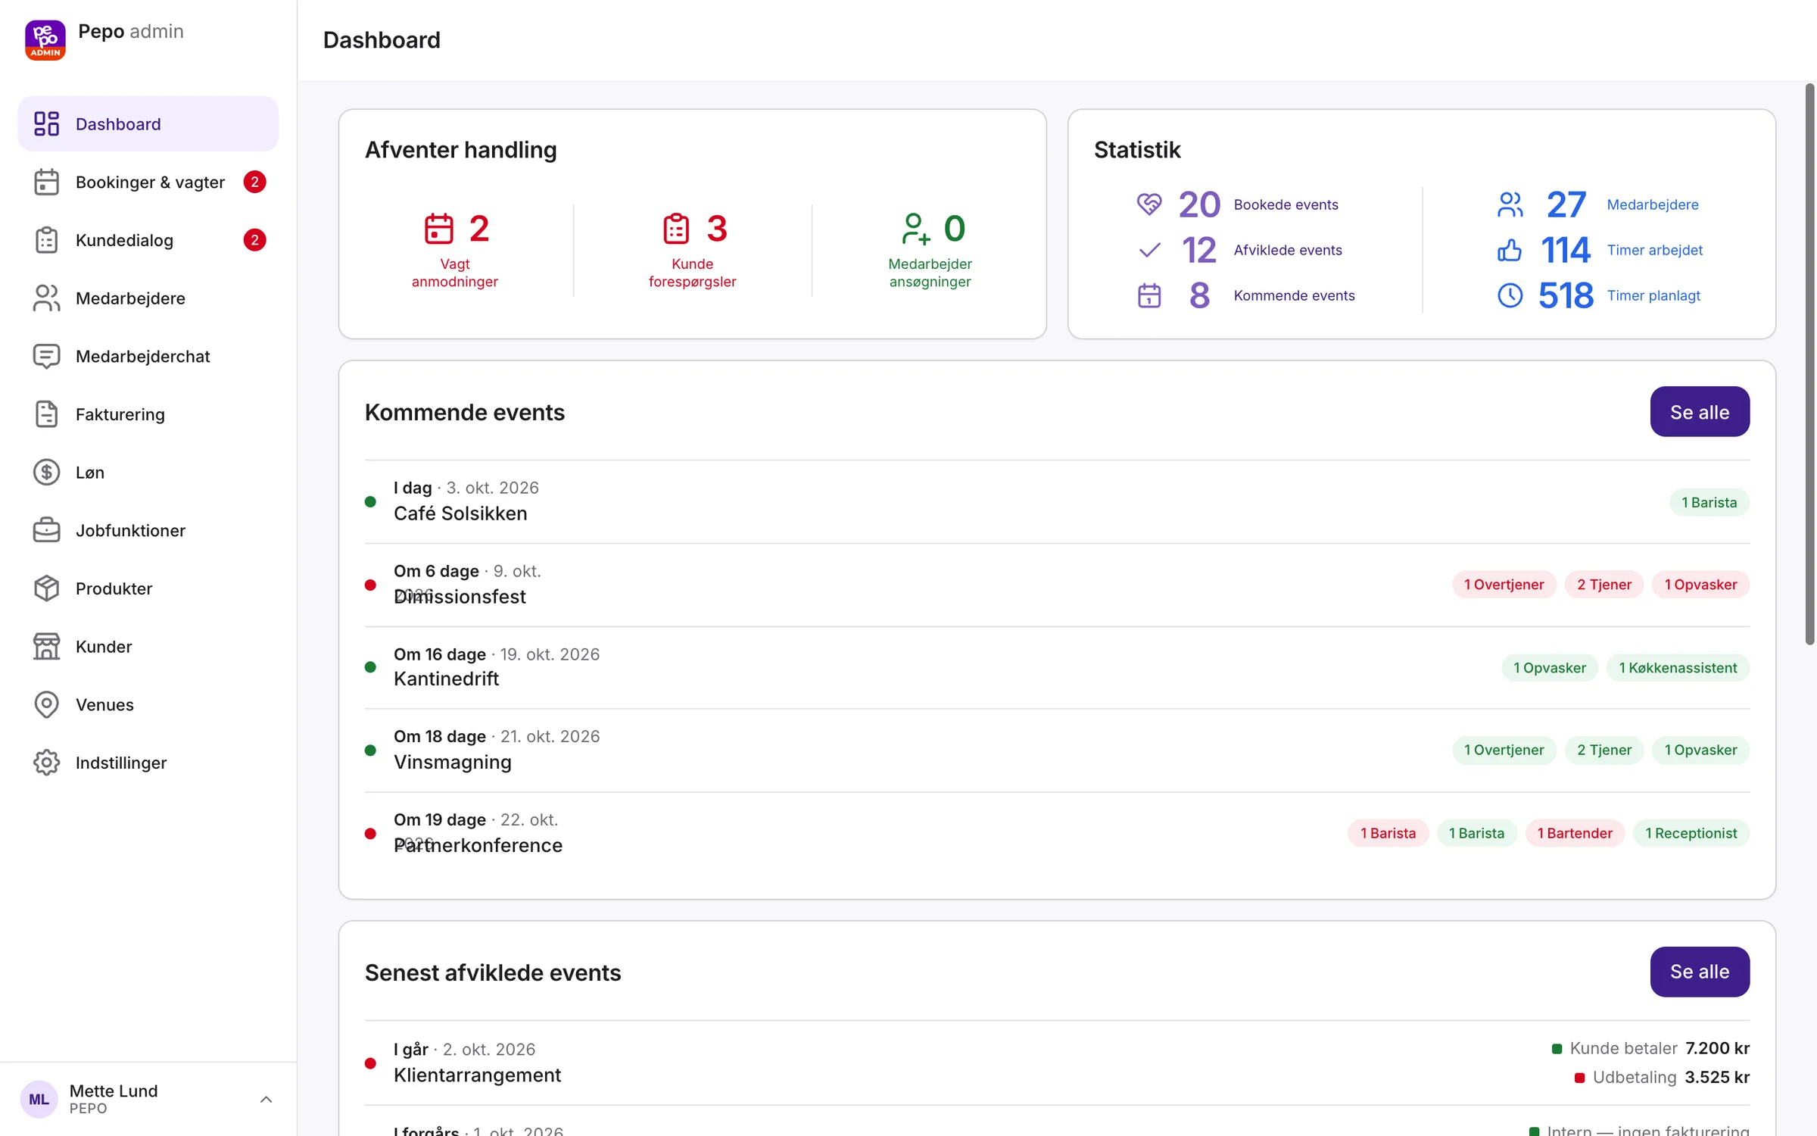Click the 12 Afviklede events value
This screenshot has height=1136, width=1817.
coord(1199,250)
